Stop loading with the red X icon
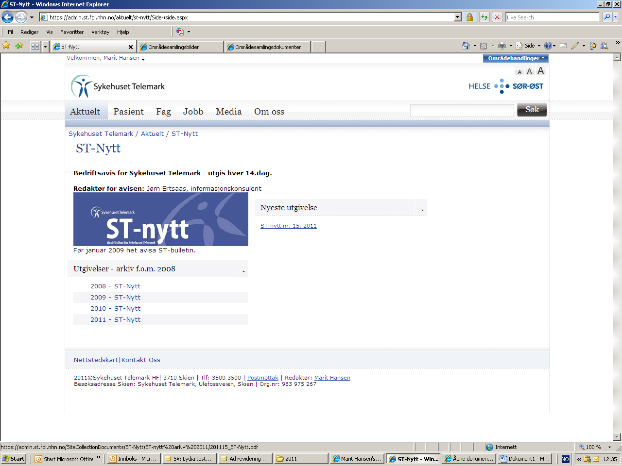Image resolution: width=622 pixels, height=466 pixels. [x=497, y=17]
